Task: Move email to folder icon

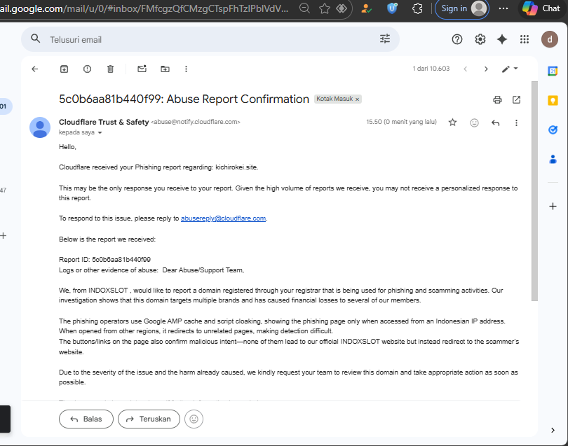Action: [165, 69]
